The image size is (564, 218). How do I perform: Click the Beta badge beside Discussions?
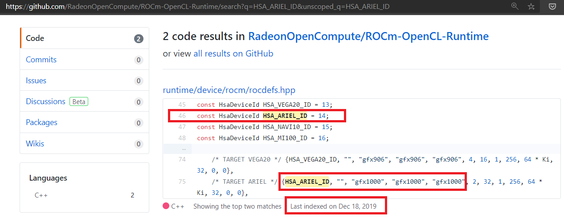click(x=79, y=101)
